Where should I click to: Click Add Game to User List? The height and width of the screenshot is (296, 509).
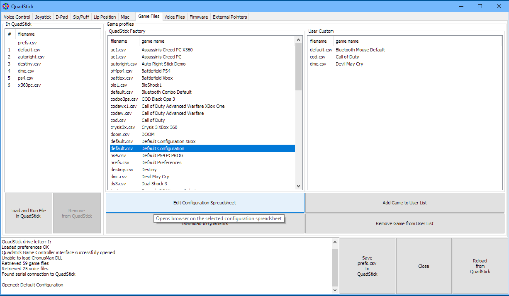pos(404,203)
